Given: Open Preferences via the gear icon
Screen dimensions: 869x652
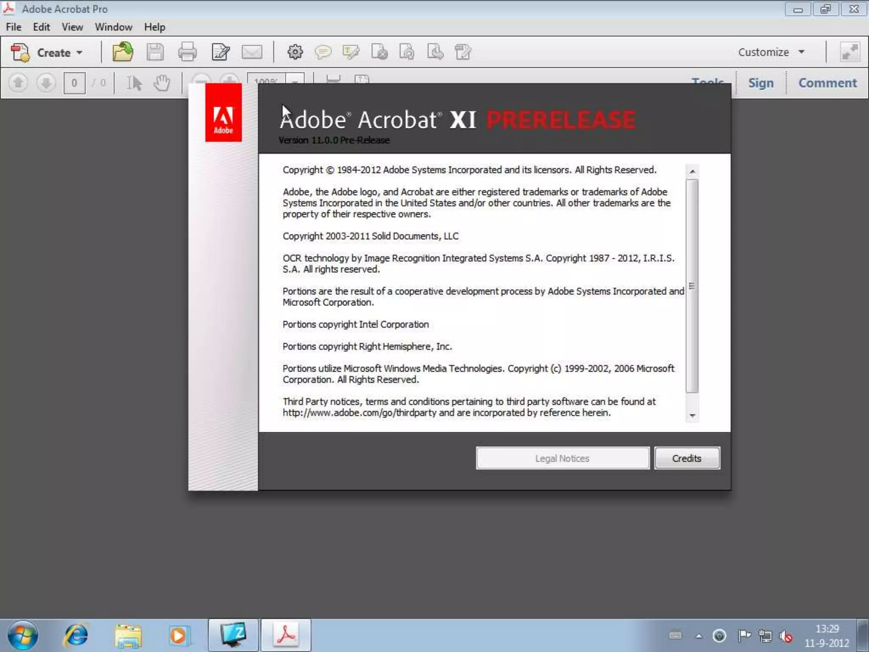Looking at the screenshot, I should 295,52.
